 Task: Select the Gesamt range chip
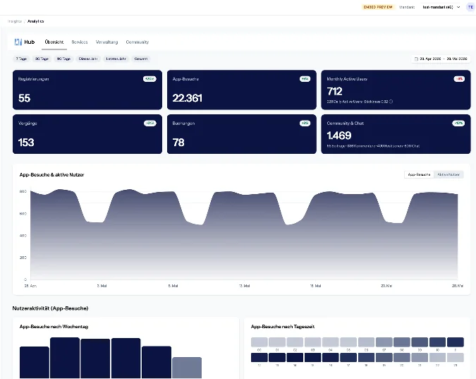(x=141, y=59)
